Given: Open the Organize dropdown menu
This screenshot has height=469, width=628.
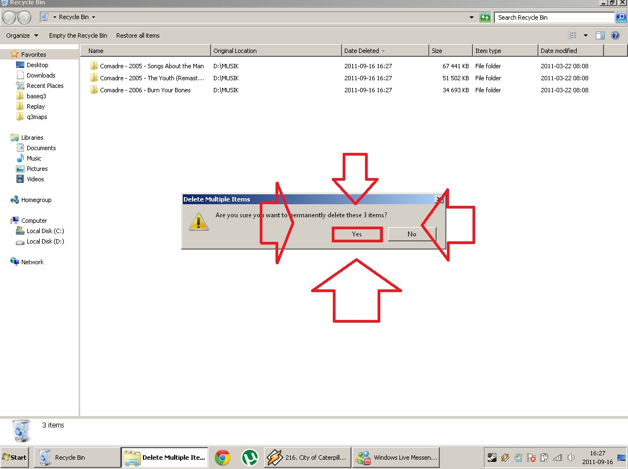Looking at the screenshot, I should [x=22, y=35].
